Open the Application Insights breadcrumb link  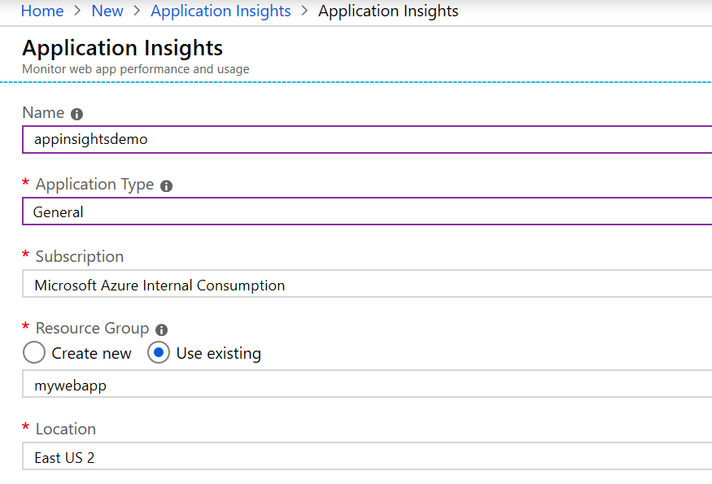(221, 11)
